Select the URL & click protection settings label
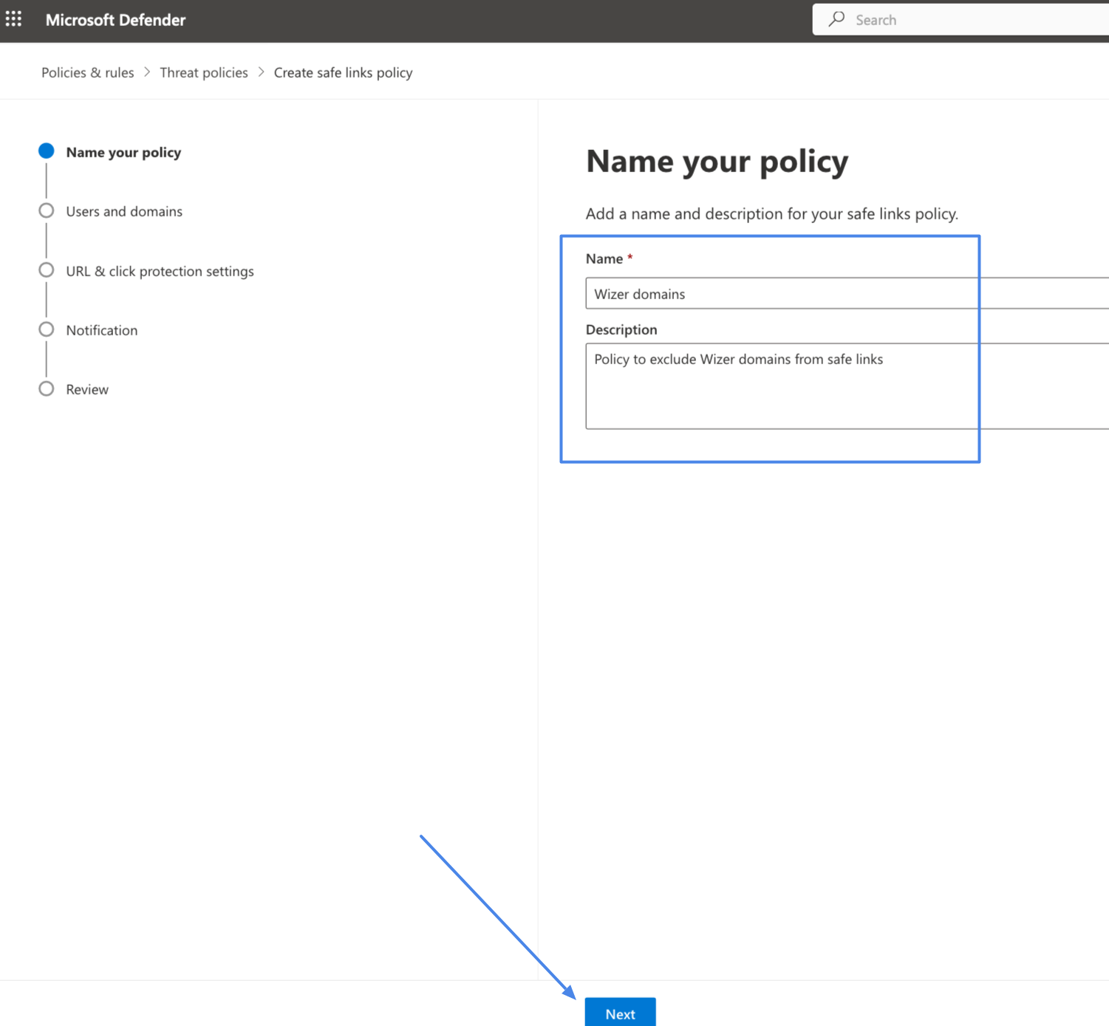Screen dimensions: 1109x1026 coord(160,271)
